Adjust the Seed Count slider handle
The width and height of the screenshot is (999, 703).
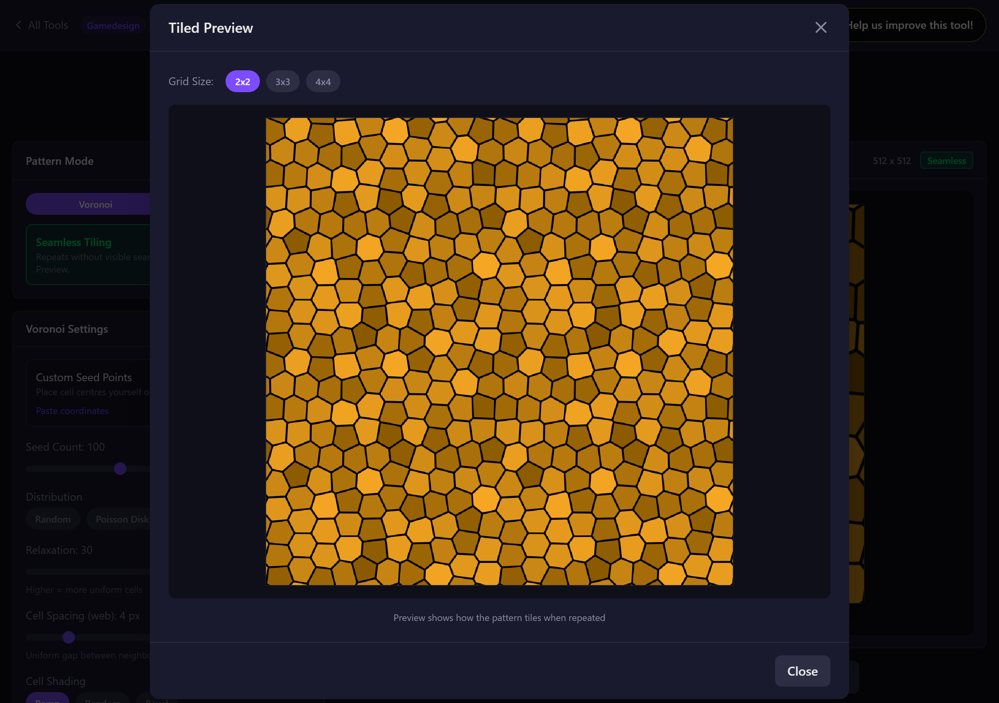click(x=120, y=469)
